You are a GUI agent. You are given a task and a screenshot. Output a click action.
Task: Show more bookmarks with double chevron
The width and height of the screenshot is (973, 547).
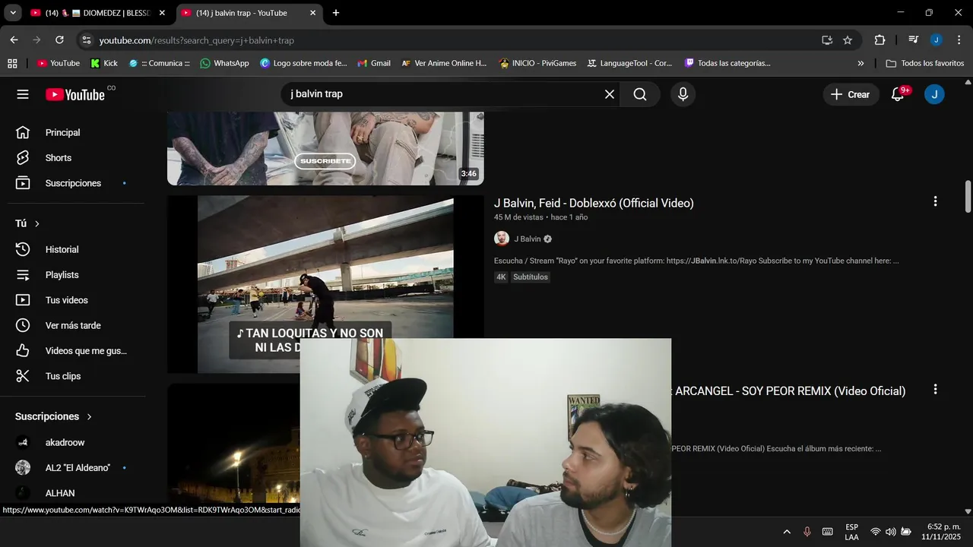click(860, 63)
